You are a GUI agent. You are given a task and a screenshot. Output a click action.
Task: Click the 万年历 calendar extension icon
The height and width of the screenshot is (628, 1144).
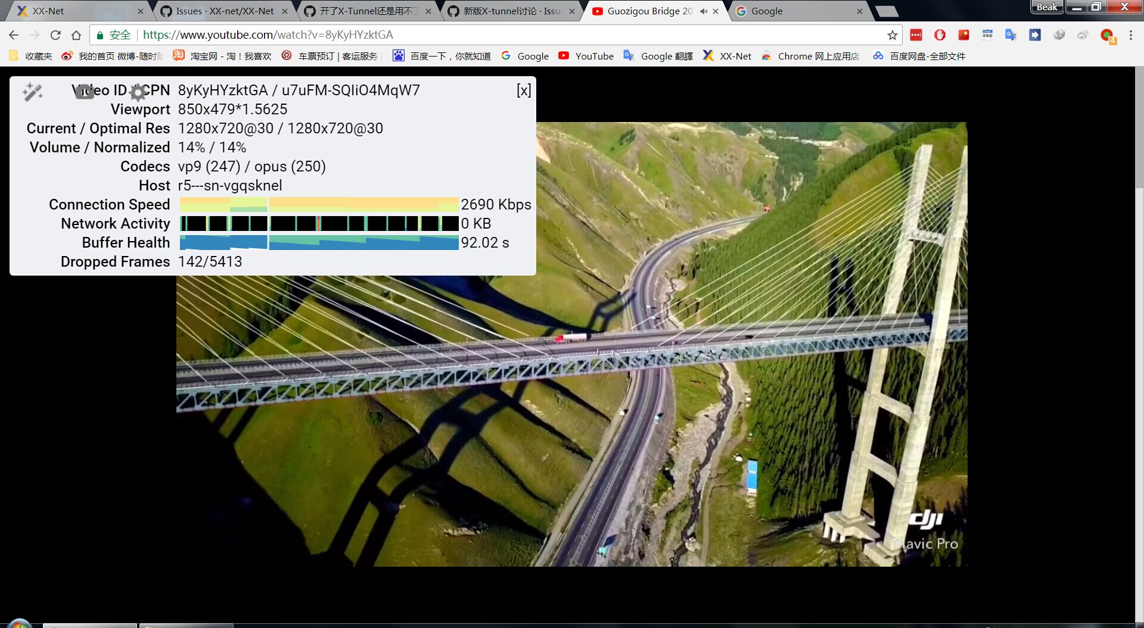[988, 35]
